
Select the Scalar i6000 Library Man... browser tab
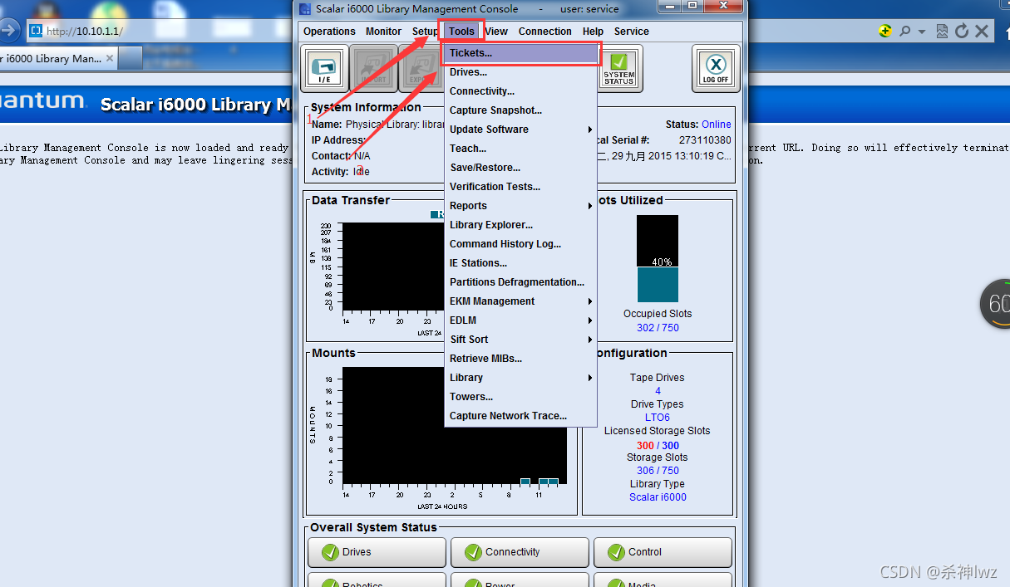pyautogui.click(x=58, y=59)
